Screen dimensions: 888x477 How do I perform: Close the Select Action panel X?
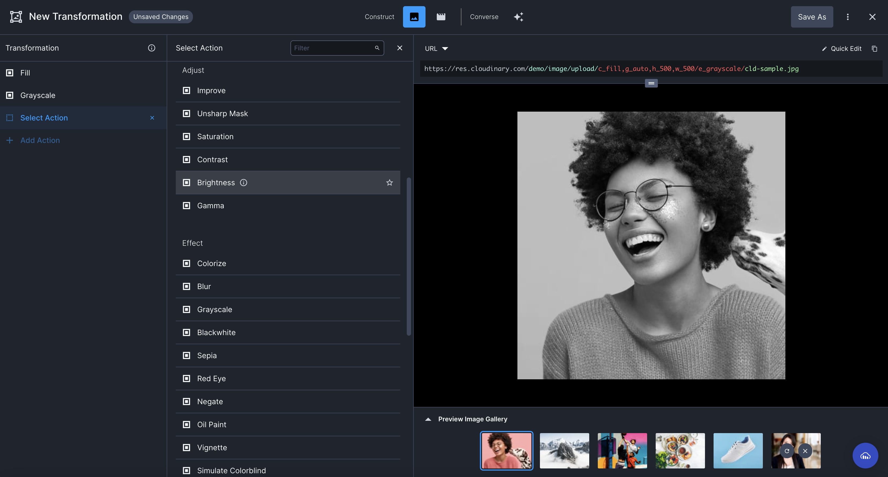click(400, 48)
